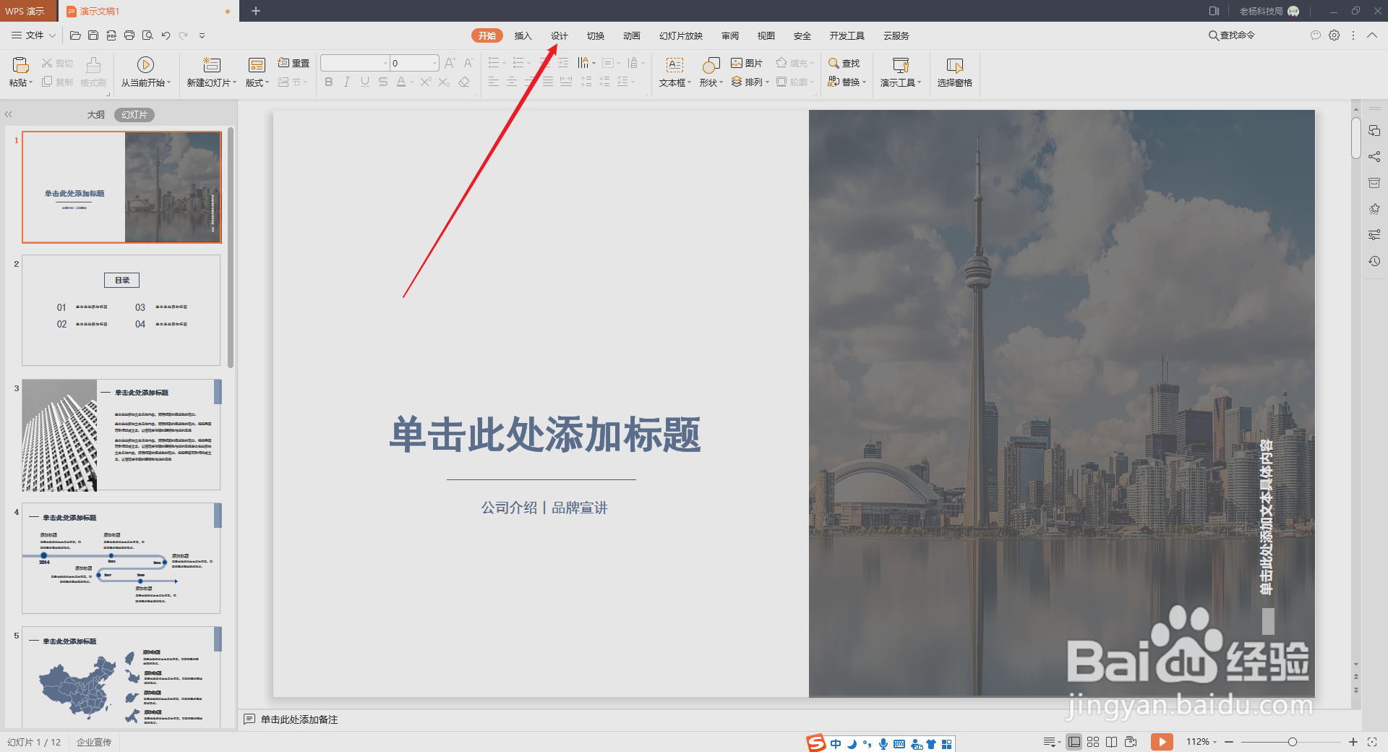Toggle italic formatting
The height and width of the screenshot is (752, 1388).
346,82
